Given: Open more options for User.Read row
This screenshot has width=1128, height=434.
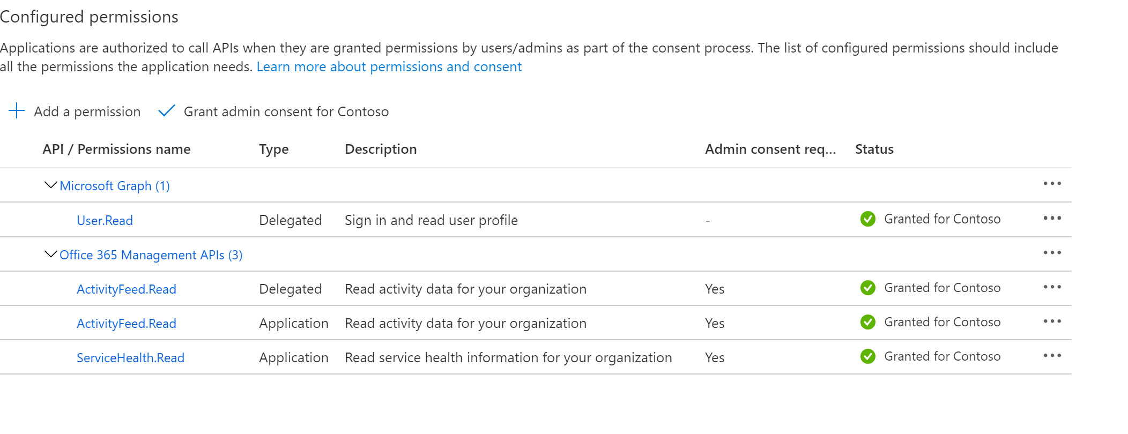Looking at the screenshot, I should click(1052, 218).
